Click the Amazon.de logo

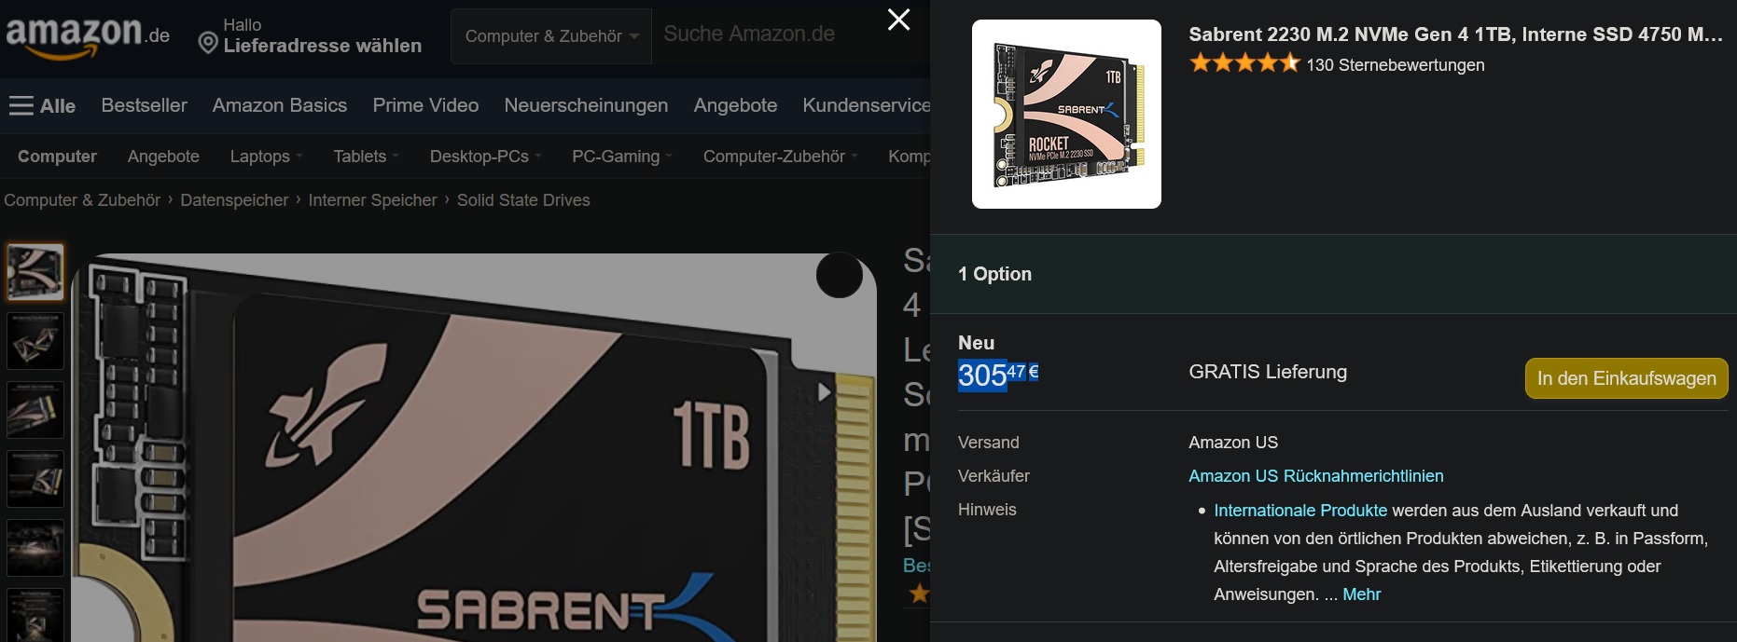[88, 36]
